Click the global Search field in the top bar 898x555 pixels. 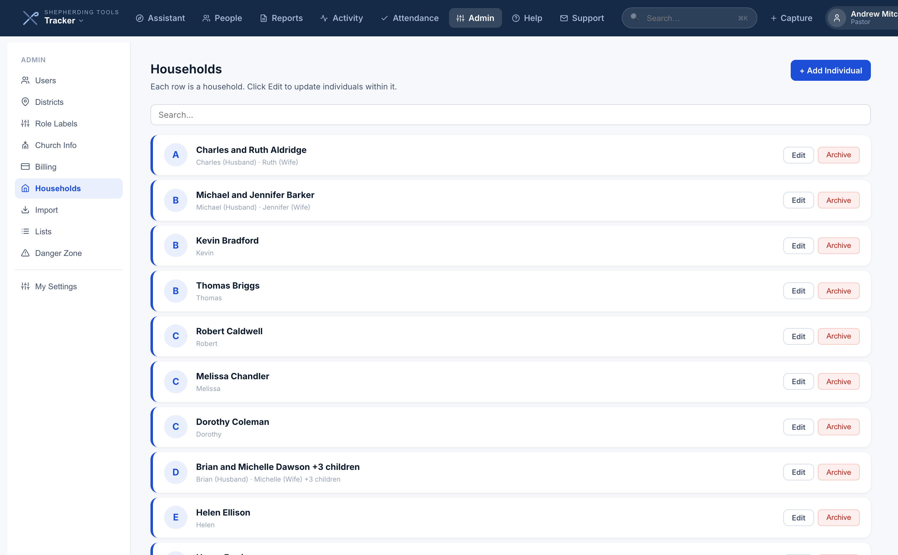pyautogui.click(x=689, y=18)
